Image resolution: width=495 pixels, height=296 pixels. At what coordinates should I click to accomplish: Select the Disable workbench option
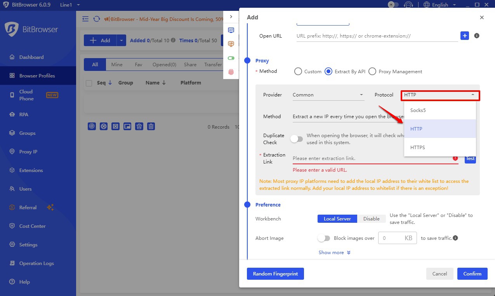372,219
